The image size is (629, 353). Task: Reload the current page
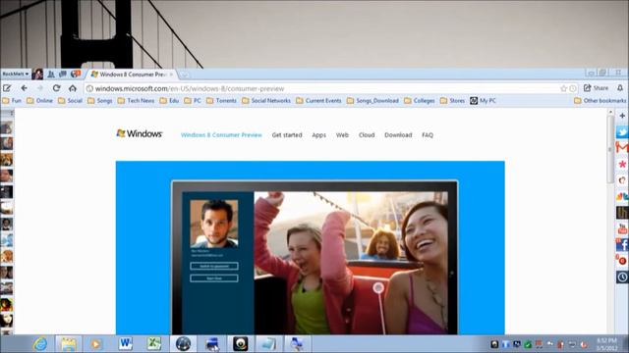pyautogui.click(x=57, y=88)
